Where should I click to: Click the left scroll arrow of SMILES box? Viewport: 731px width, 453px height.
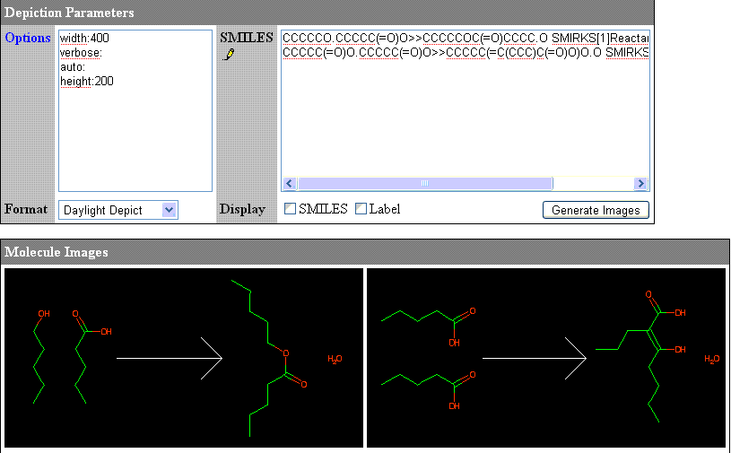290,183
